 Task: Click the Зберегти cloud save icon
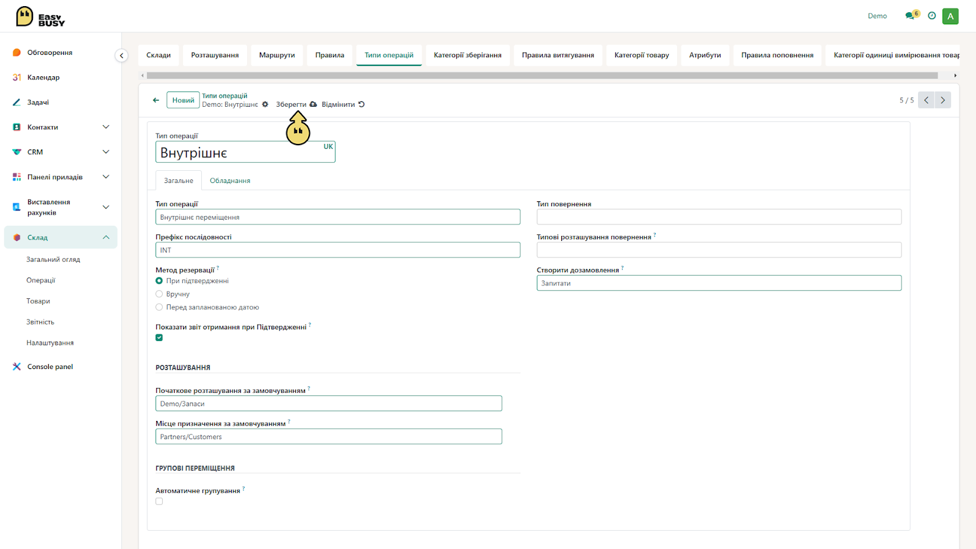point(313,104)
